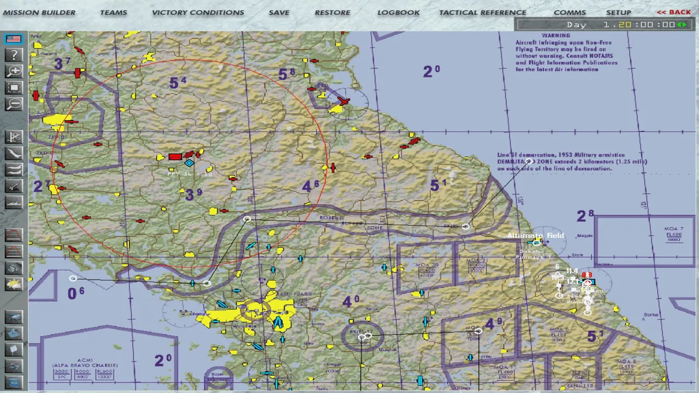
Task: Click the green clock adjust arrows
Action: tap(682, 25)
